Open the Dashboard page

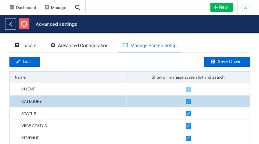pos(23,8)
